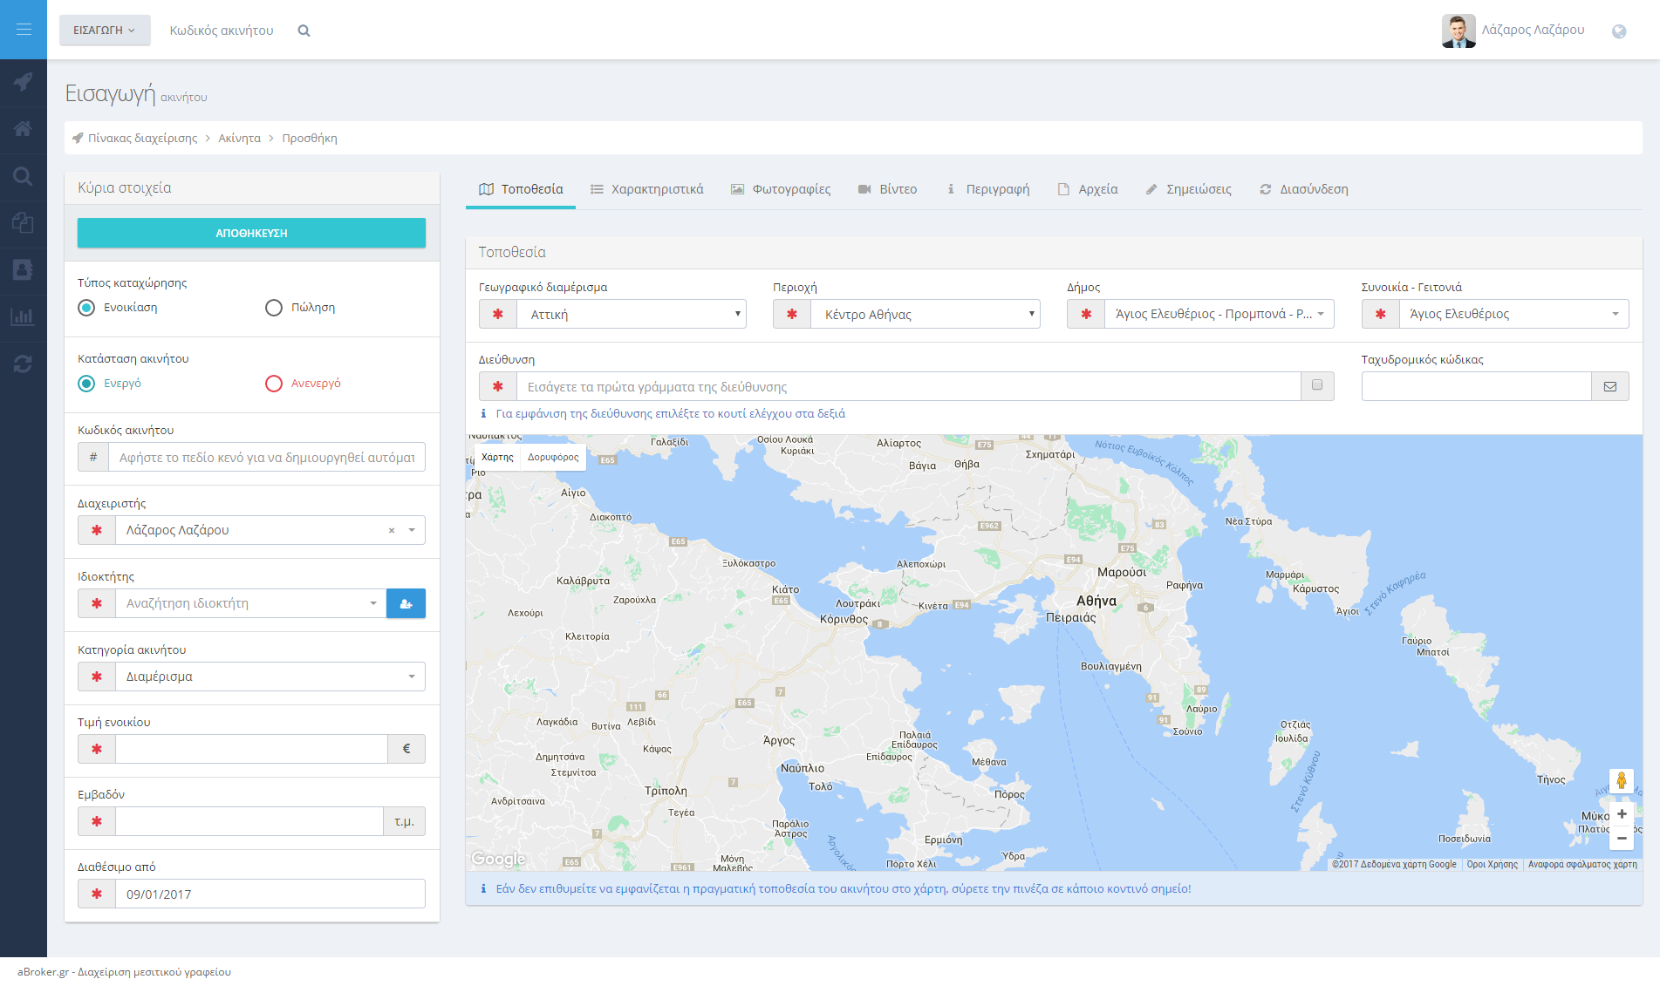The image size is (1660, 986).
Task: Click the ΑΠΟΘΗΚΕΥΣΗ save button
Action: click(x=251, y=233)
